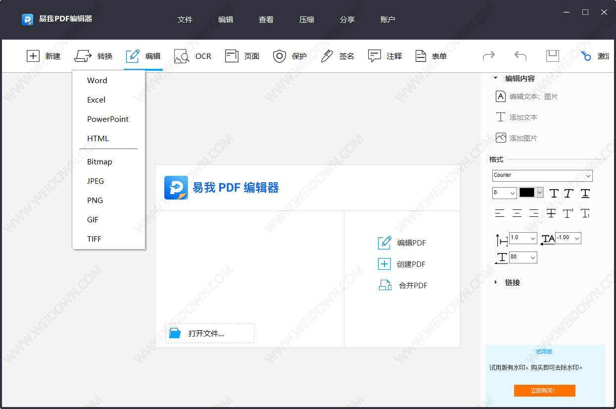Click the black font color swatch

point(527,193)
